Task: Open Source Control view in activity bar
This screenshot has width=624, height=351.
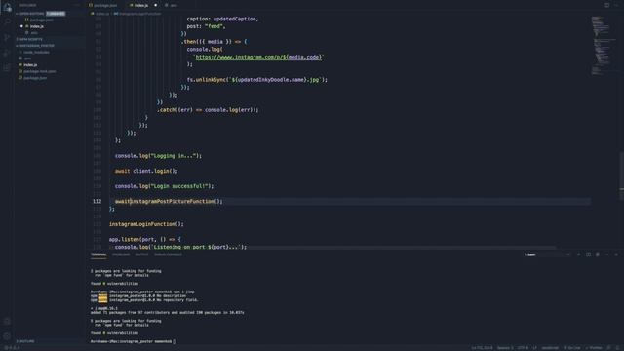Action: tap(7, 37)
